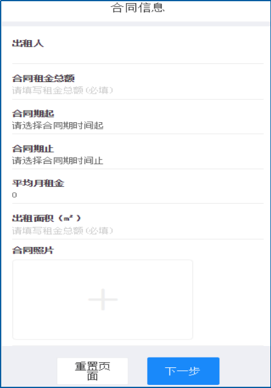Click the 出租人 label
This screenshot has width=271, height=388.
28,44
